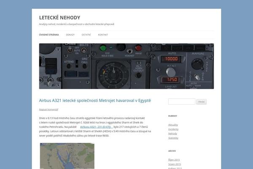Image resolution: width=253 pixels, height=169 pixels.
Task: Click the tagline about analyzy nehod
Action: tap(77, 24)
